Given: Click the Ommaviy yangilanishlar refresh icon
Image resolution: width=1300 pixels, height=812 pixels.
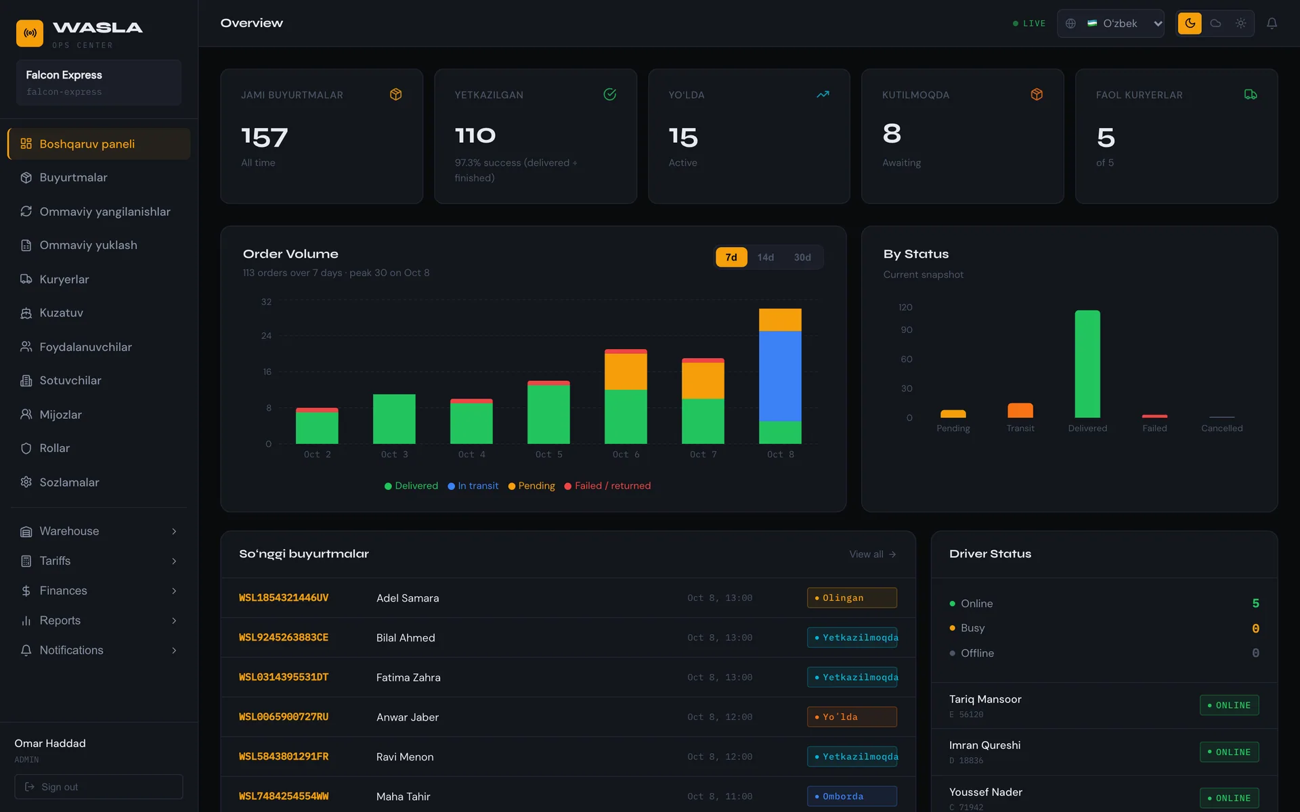Looking at the screenshot, I should click(26, 211).
